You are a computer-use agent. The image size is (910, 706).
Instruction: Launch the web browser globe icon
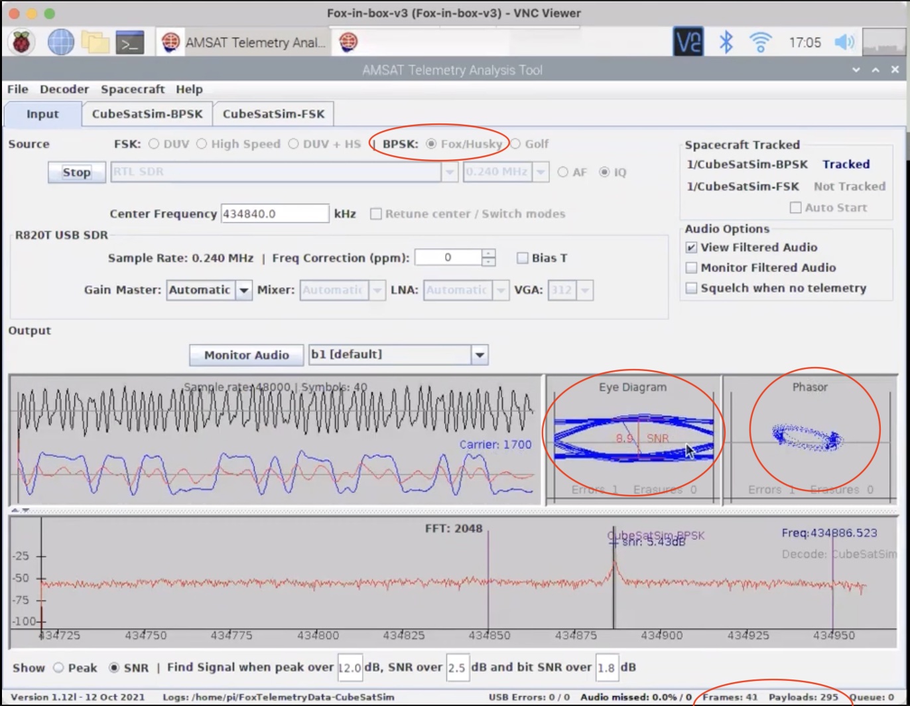(60, 42)
